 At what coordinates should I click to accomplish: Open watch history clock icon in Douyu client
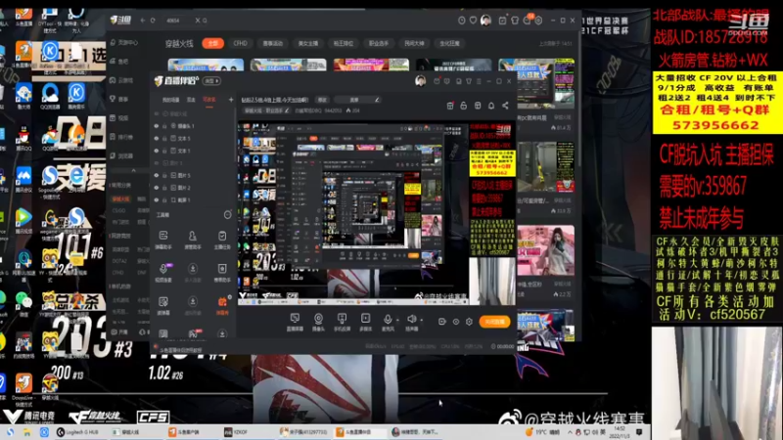tap(461, 21)
